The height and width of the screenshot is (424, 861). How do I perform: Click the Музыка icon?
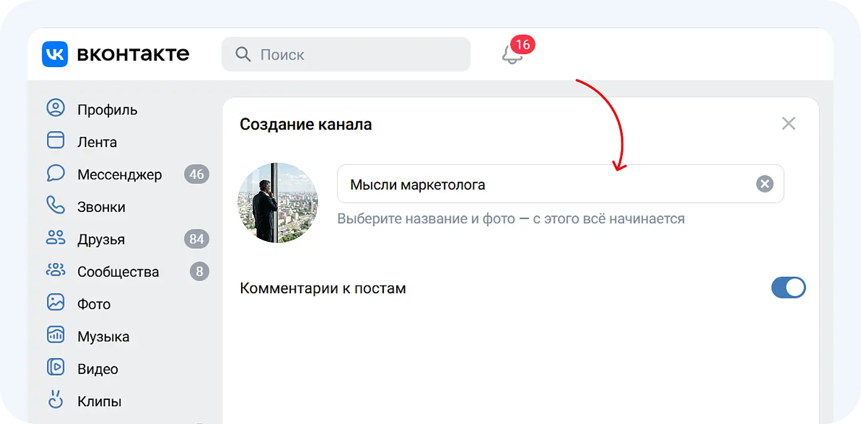56,335
